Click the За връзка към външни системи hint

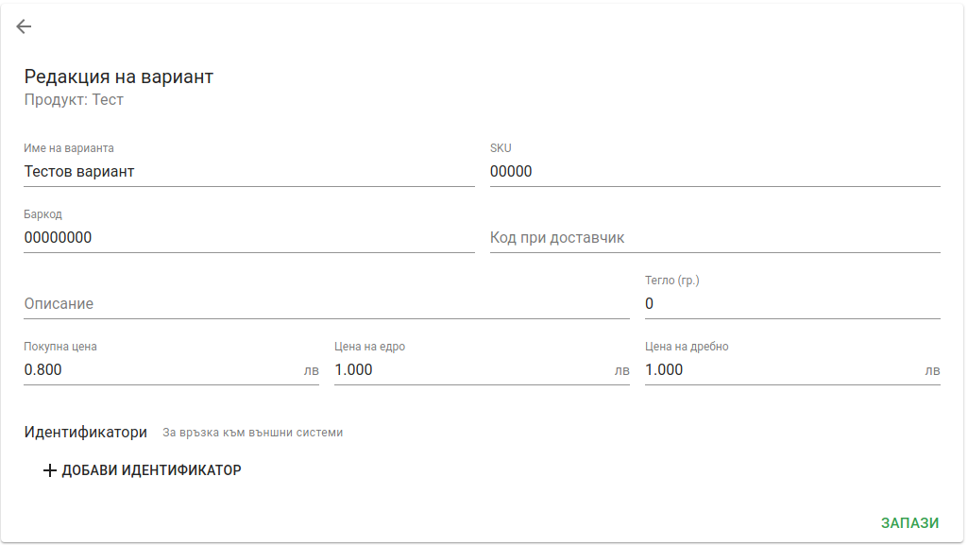coord(252,433)
